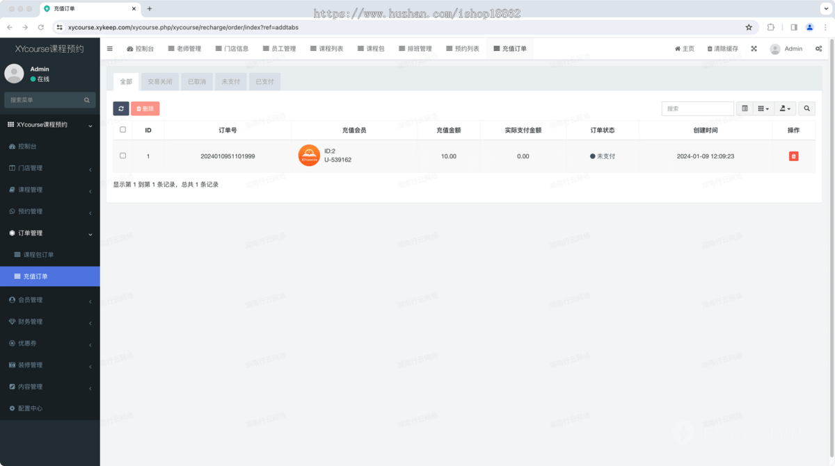The image size is (835, 466).
Task: Click the gears settings icon at the top right
Action: tap(818, 49)
